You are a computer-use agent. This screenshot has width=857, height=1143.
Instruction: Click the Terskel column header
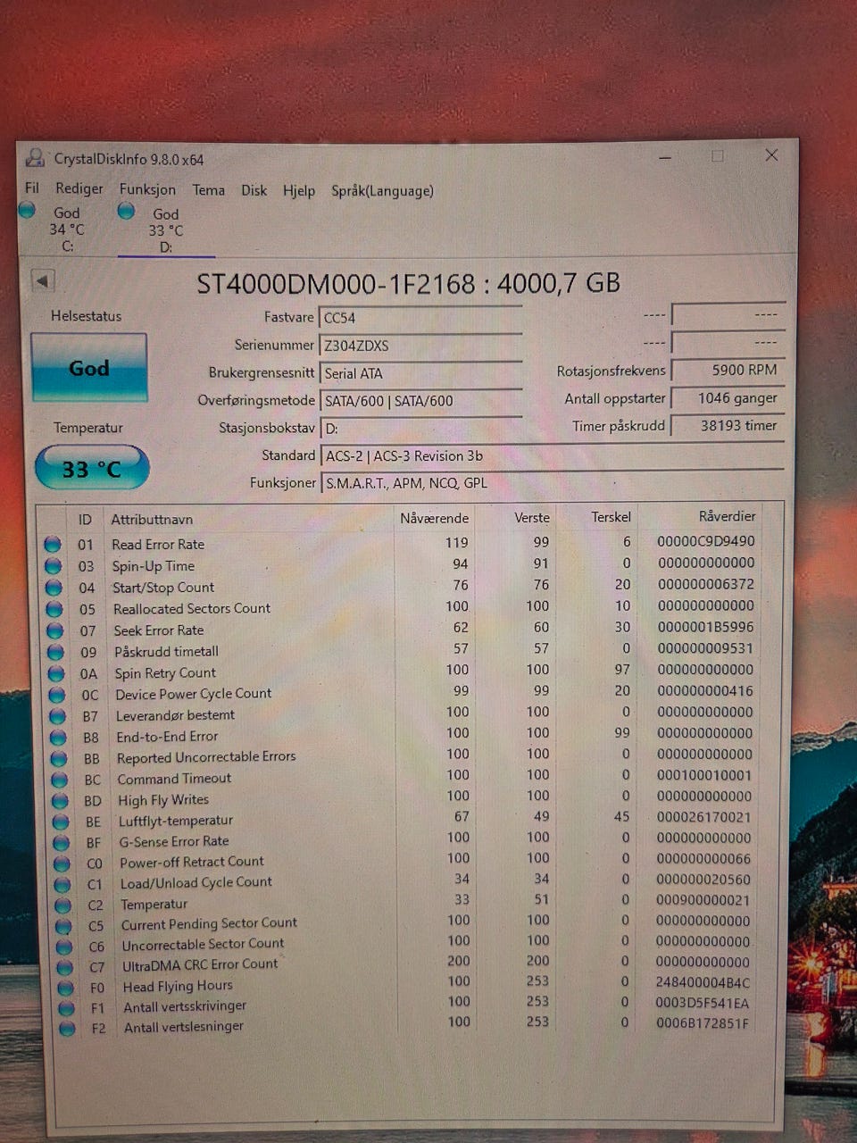[x=612, y=517]
